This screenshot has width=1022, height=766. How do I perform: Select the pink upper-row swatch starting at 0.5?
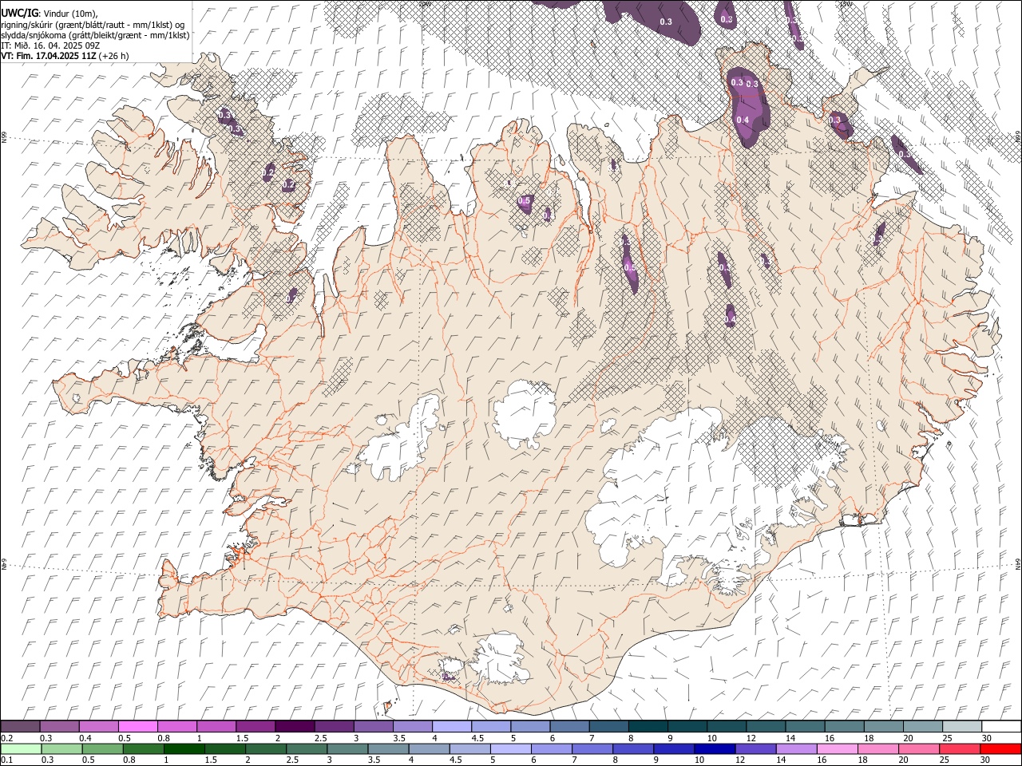pyautogui.click(x=138, y=727)
